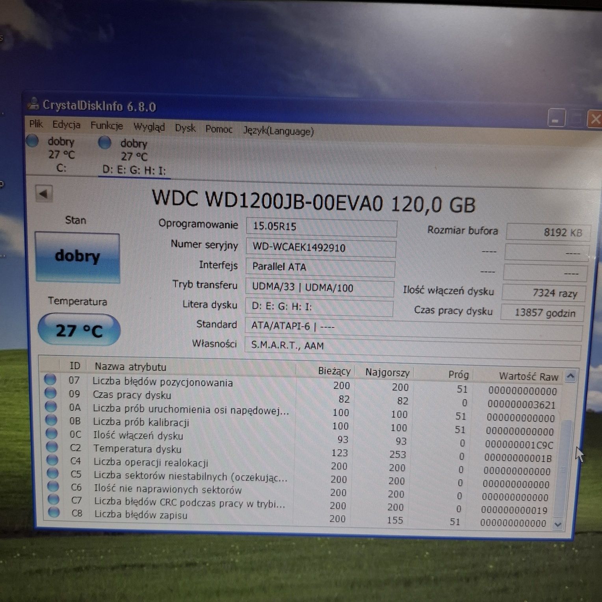Click the attribute list scroll down arrow
602x602 pixels.
point(558,524)
